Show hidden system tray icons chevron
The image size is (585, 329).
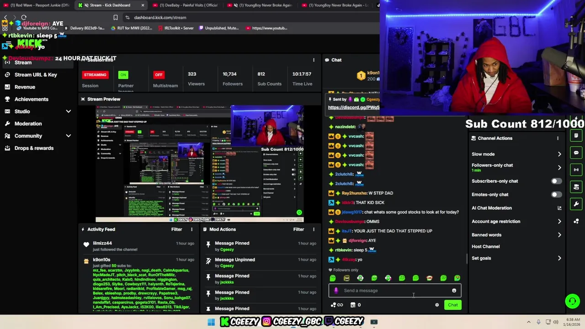tap(529, 322)
